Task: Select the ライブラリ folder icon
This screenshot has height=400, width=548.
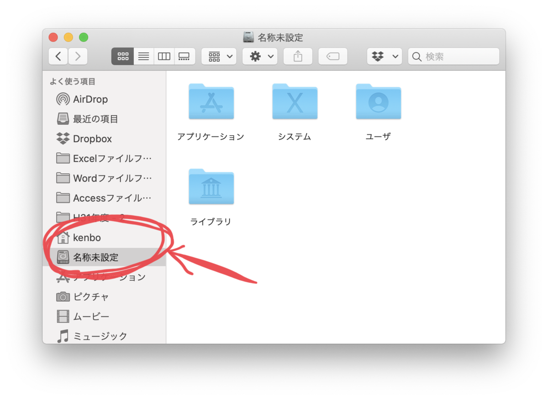Action: point(211,187)
